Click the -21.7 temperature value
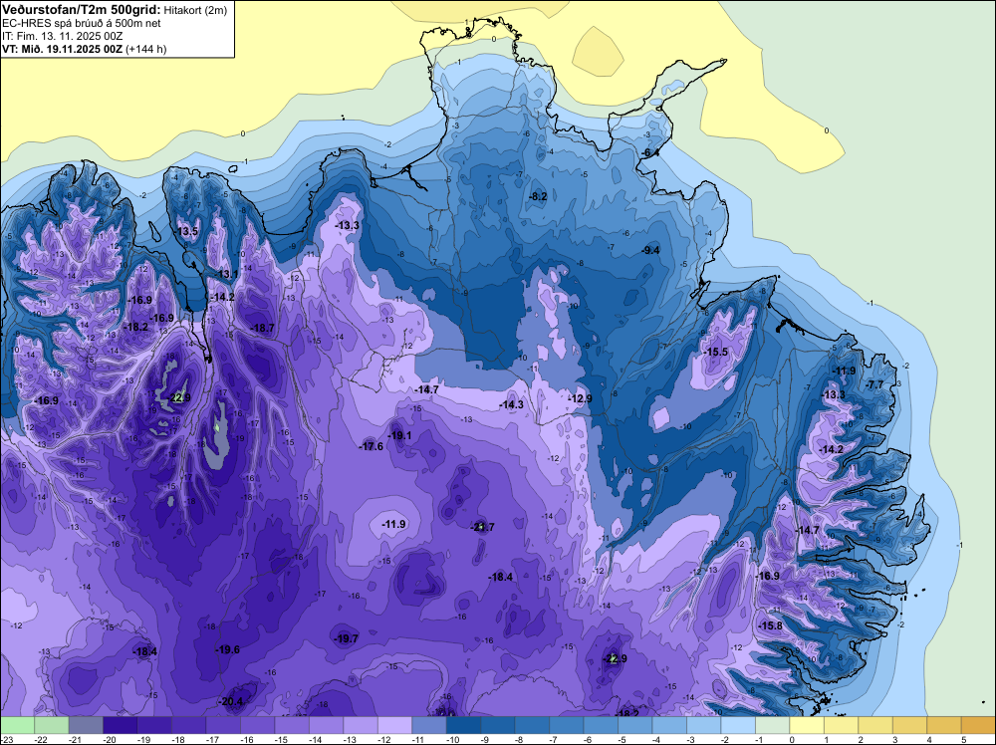This screenshot has height=745, width=996. 482,527
